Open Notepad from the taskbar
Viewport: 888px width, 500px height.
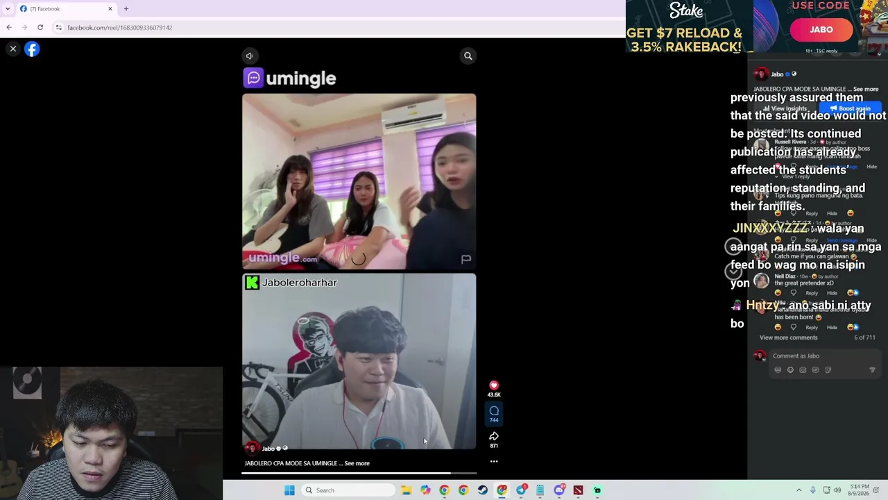pyautogui.click(x=540, y=490)
